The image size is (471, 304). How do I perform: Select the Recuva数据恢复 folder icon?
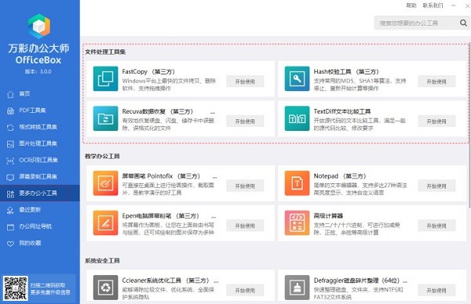tap(105, 118)
